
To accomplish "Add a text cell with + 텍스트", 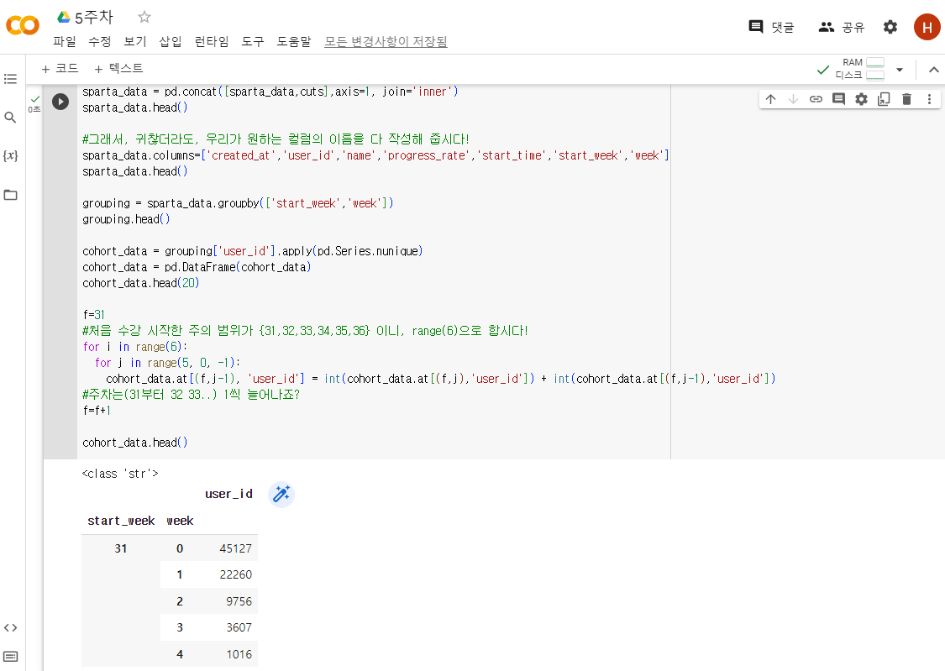I will click(118, 69).
